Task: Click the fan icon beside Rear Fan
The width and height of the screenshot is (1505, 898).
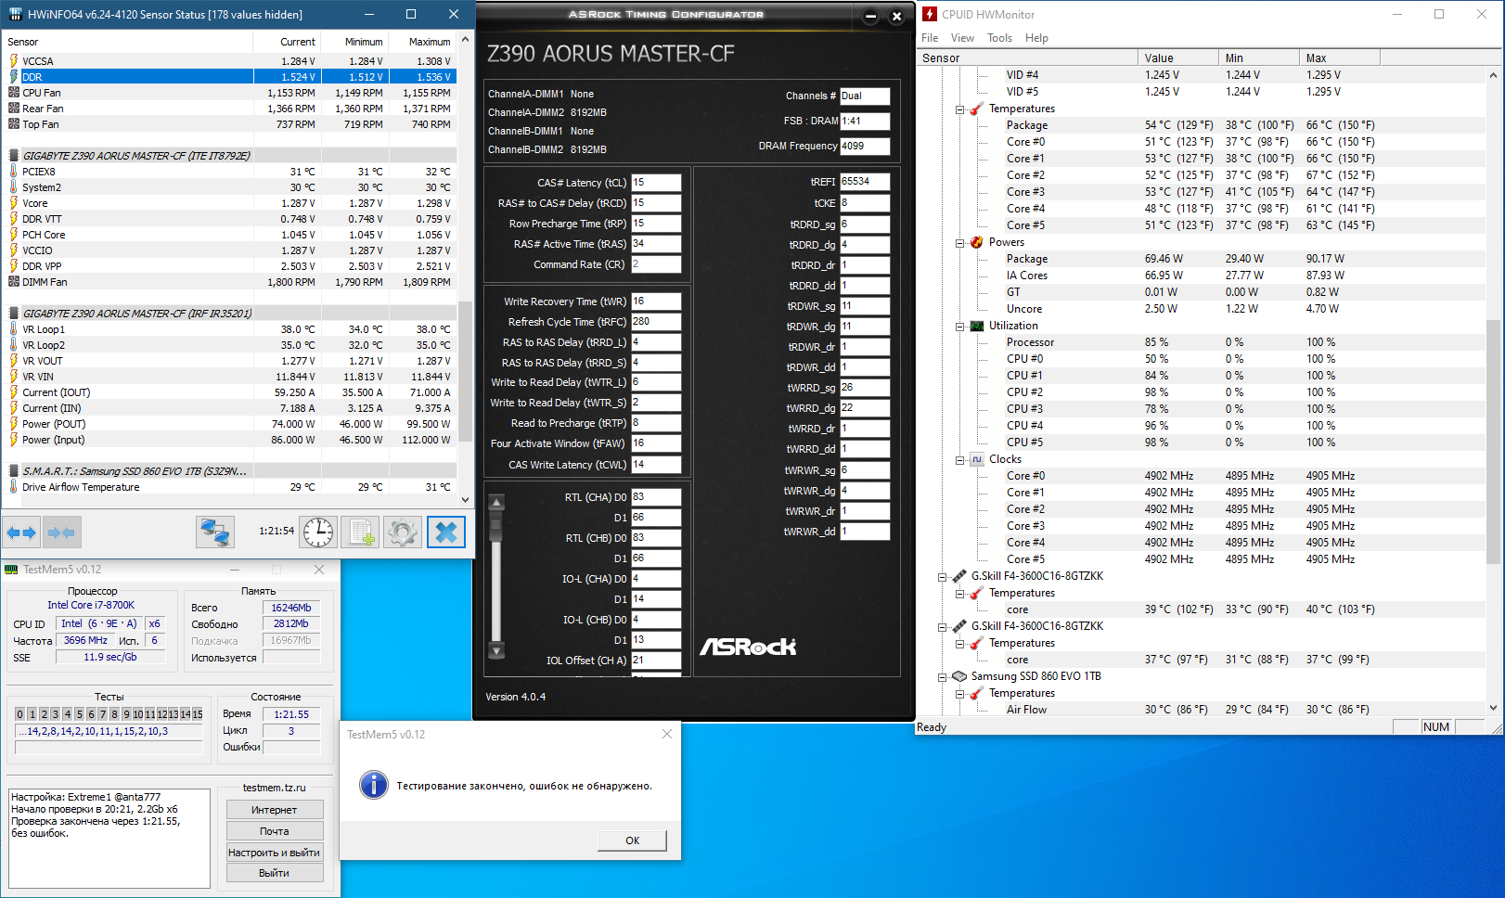Action: (14, 109)
